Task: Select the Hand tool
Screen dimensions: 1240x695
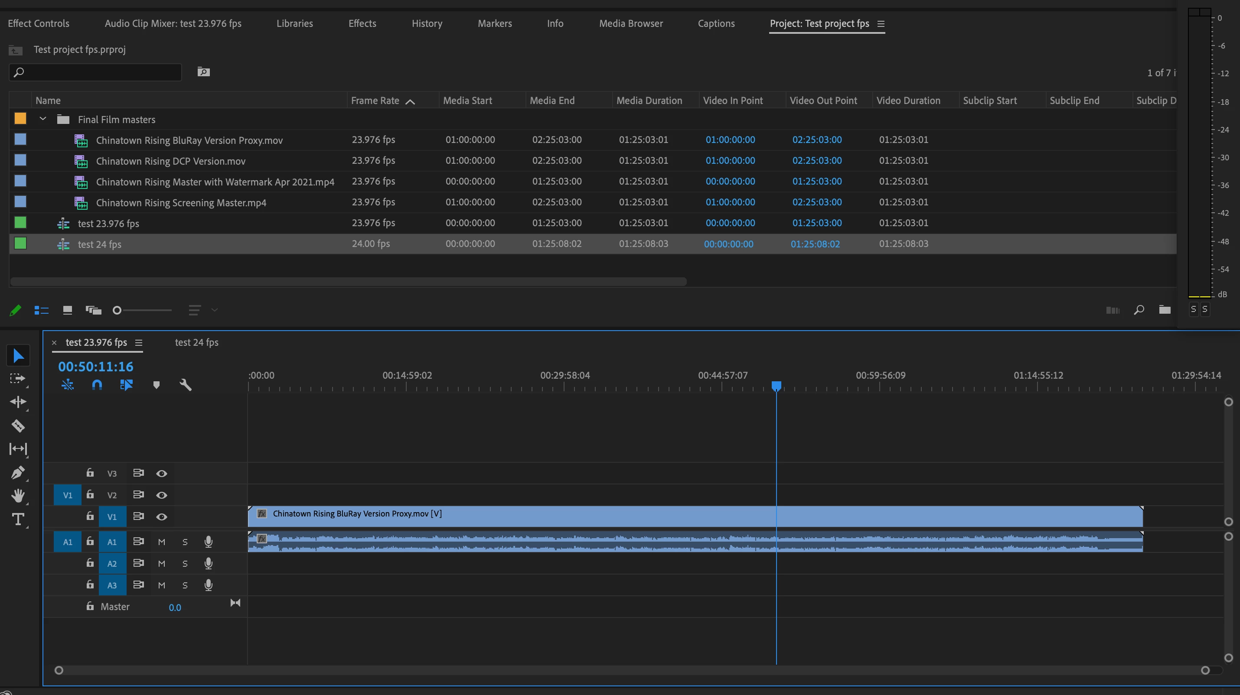Action: [x=18, y=496]
